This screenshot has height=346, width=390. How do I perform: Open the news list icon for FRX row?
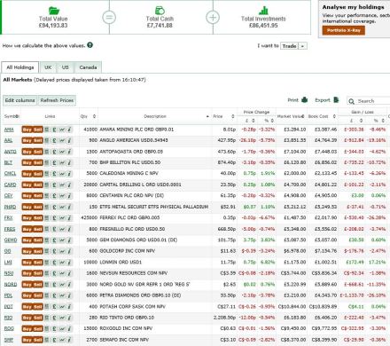[47, 218]
